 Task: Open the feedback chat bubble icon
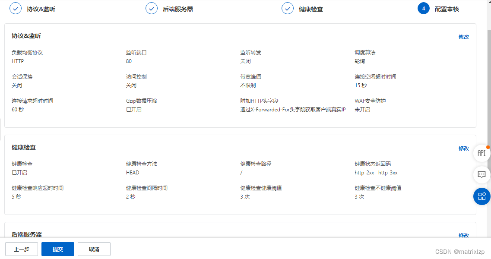(x=481, y=175)
